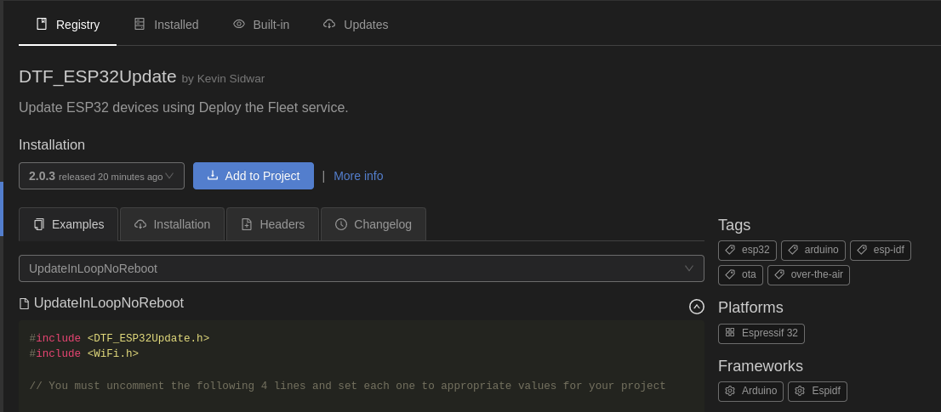Screen dimensions: 941x412
Task: Select the esp32 tag
Action: point(747,251)
